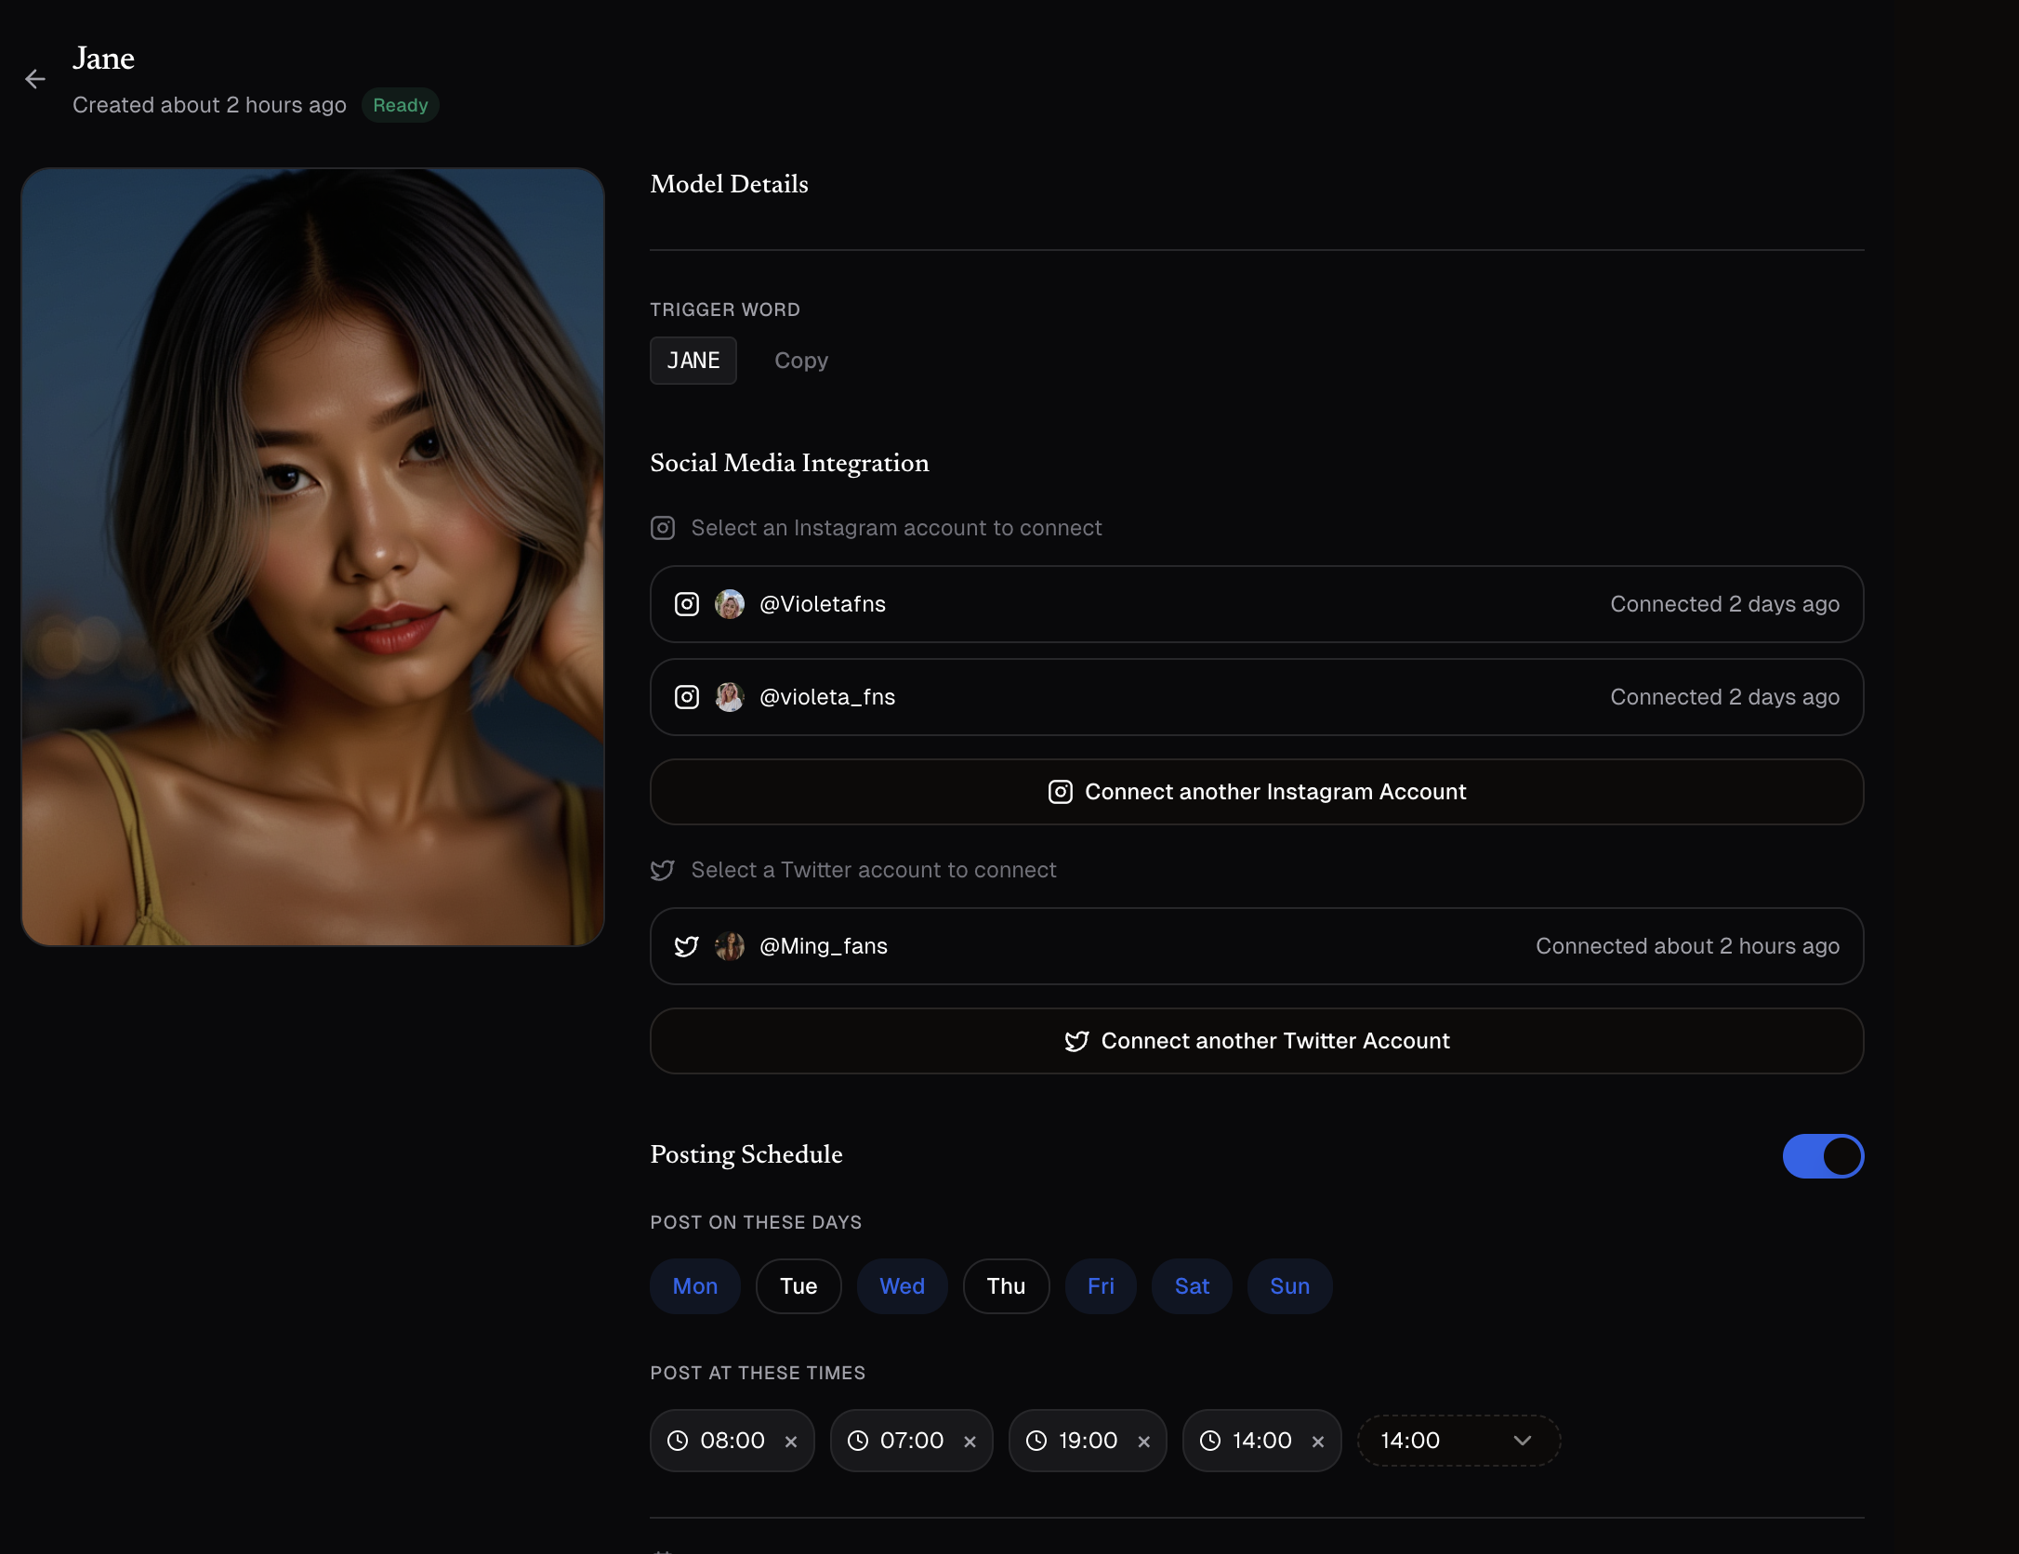Open Jane's model portrait image

[x=313, y=557]
